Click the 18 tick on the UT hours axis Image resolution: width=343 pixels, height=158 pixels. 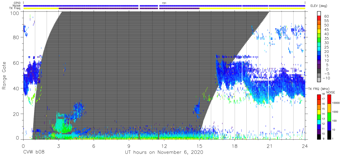pyautogui.click(x=235, y=146)
